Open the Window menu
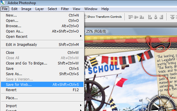This screenshot has height=111, width=177. (x=91, y=9)
